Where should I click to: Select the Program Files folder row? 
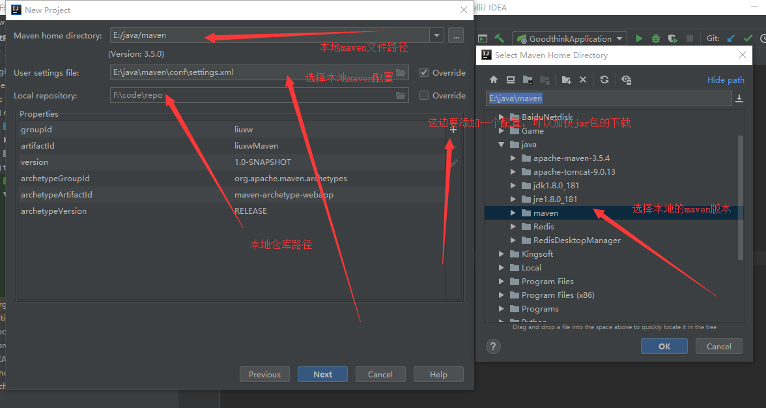614,282
